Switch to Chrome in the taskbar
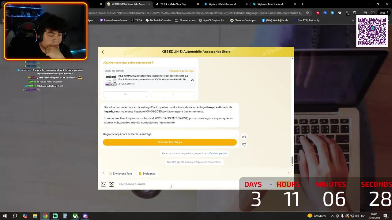The height and width of the screenshot is (220, 392). 45,216
